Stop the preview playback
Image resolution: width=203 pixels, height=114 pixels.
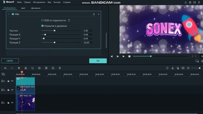point(129,56)
